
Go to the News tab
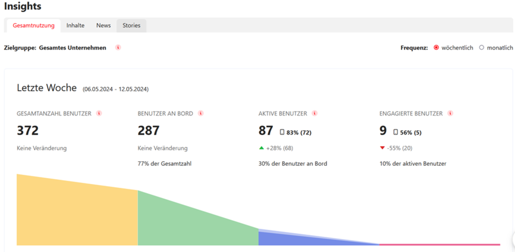(103, 26)
